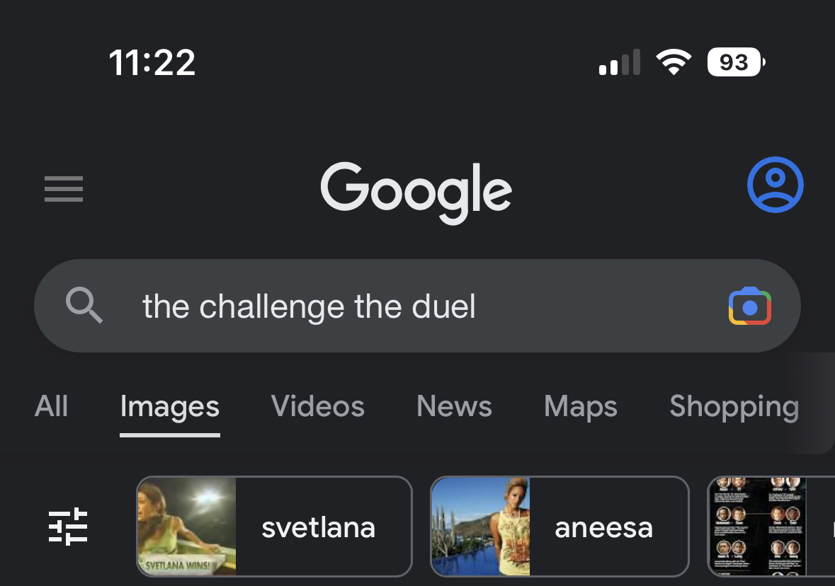Open the News tab
Image resolution: width=835 pixels, height=586 pixels.
[x=454, y=407]
